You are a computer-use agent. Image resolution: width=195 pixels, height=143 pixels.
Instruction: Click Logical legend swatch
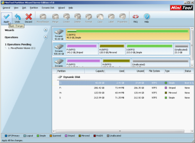click(25, 136)
